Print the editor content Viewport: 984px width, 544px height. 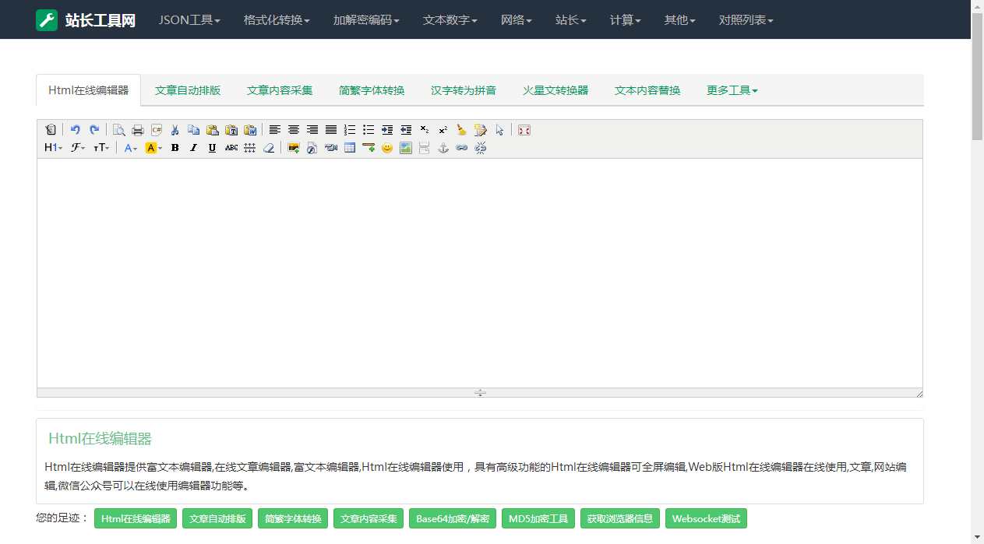point(138,130)
